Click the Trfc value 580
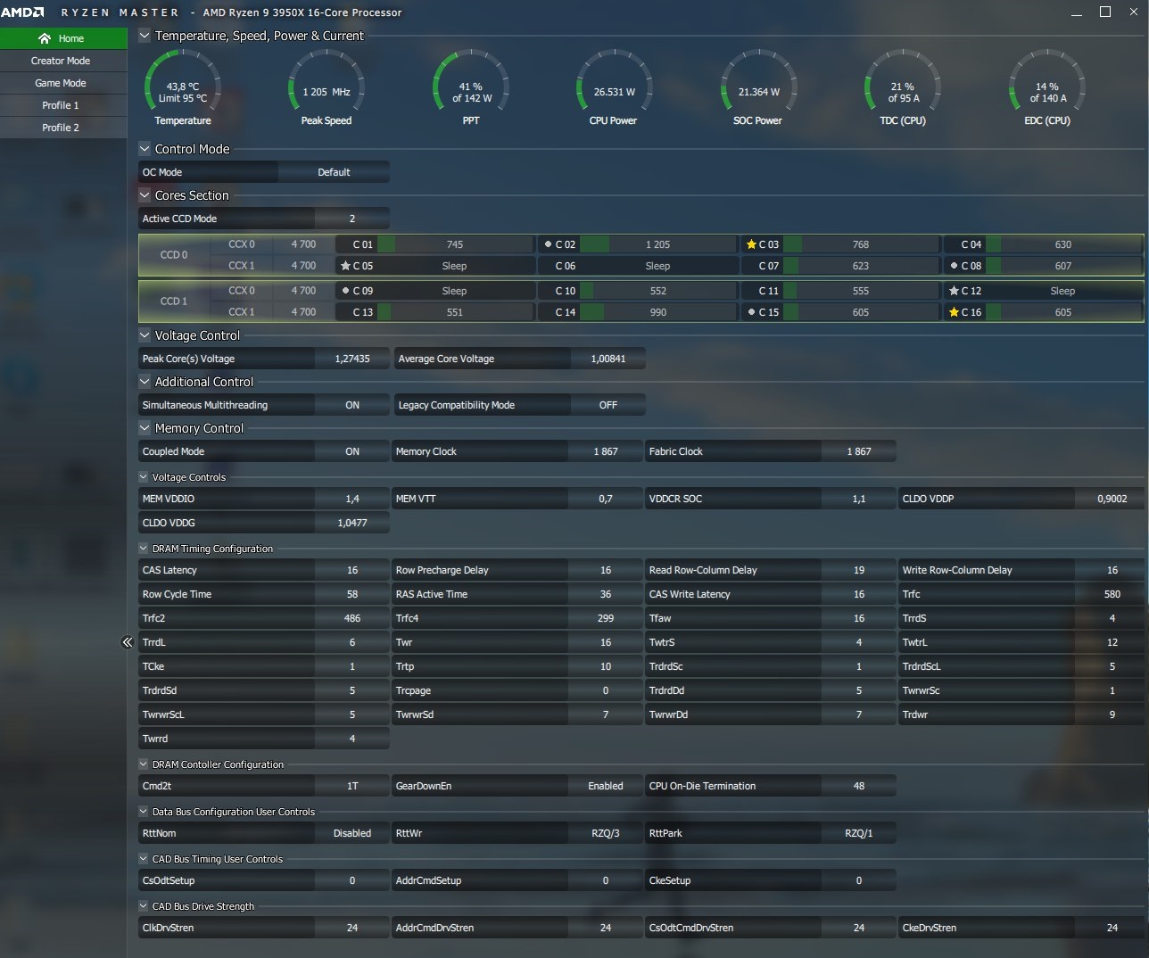 coord(1112,594)
